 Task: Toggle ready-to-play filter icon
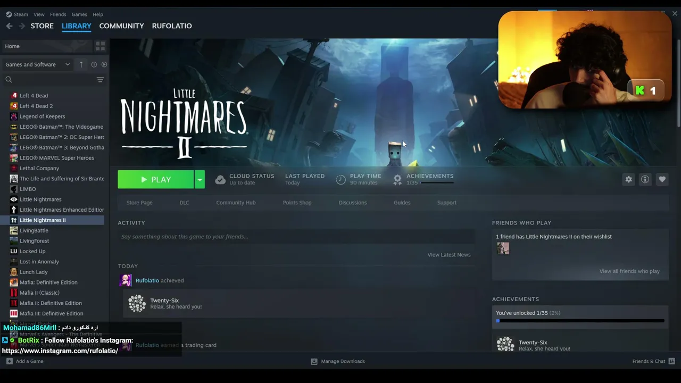click(x=104, y=64)
